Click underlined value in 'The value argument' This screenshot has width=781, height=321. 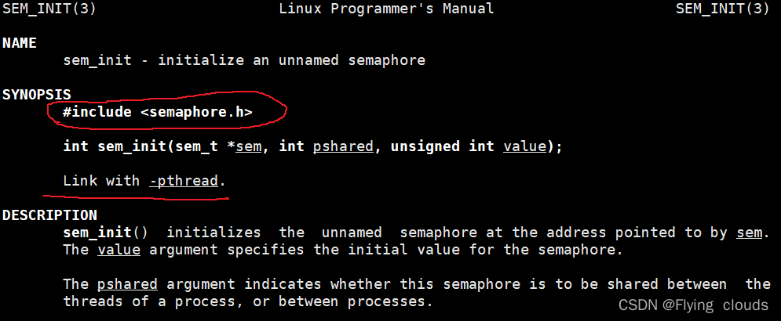pyautogui.click(x=119, y=250)
